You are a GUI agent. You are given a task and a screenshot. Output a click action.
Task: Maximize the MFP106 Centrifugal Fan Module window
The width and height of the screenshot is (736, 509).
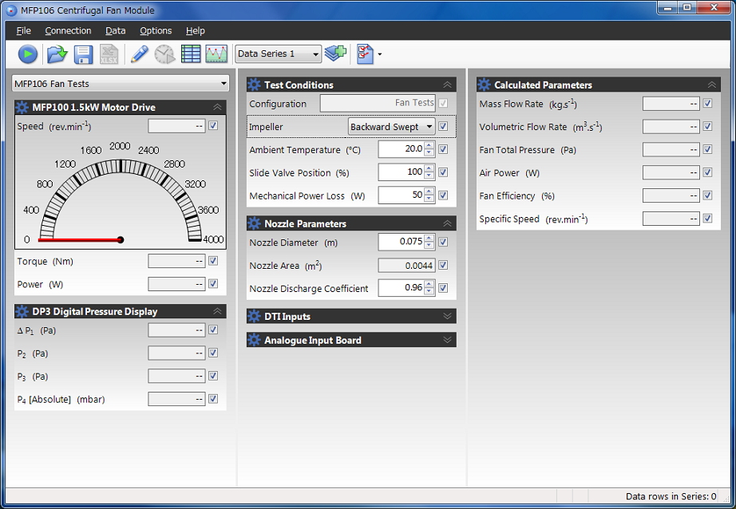(x=687, y=8)
